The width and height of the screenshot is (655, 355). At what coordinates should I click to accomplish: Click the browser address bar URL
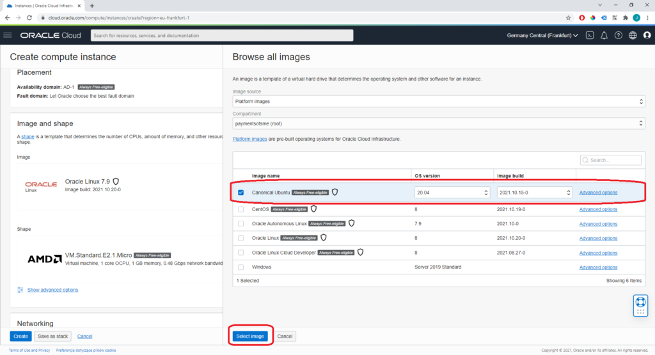118,17
